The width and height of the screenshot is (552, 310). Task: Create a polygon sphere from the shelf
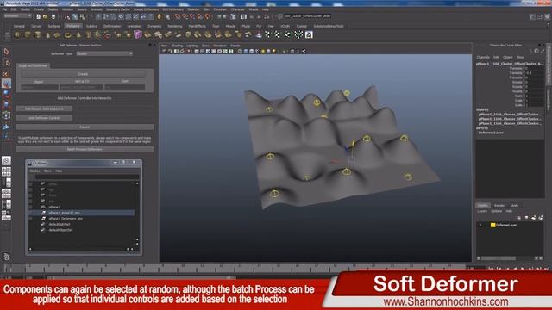point(17,34)
